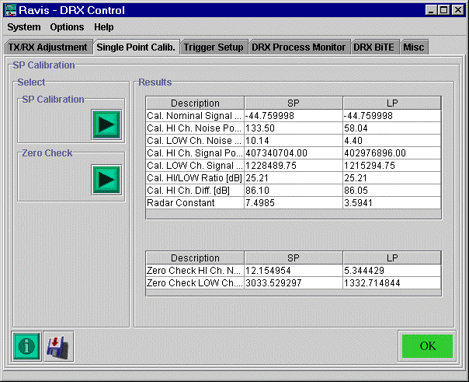
Task: Select the Cal. LOW Ch. Noise row
Action: pyautogui.click(x=294, y=141)
